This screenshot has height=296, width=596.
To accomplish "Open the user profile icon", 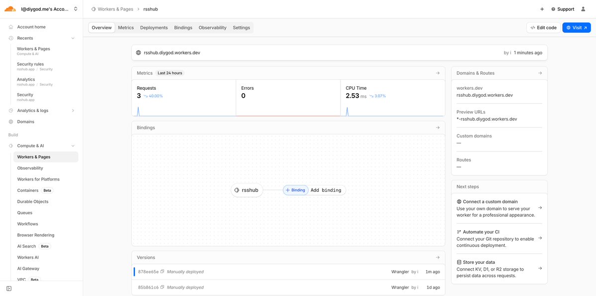I will click(583, 9).
